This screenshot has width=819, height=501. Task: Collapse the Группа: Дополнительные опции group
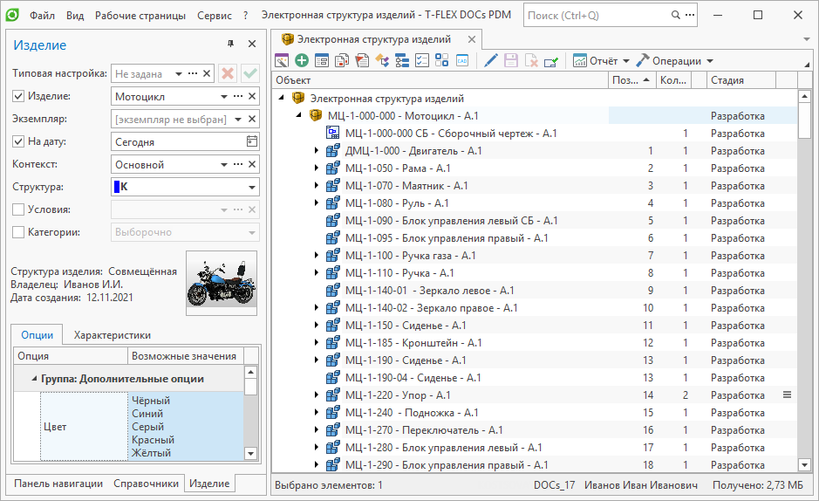[x=34, y=379]
